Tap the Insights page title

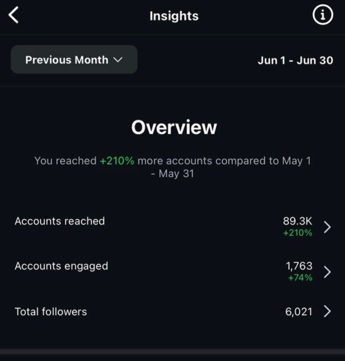pyautogui.click(x=174, y=16)
